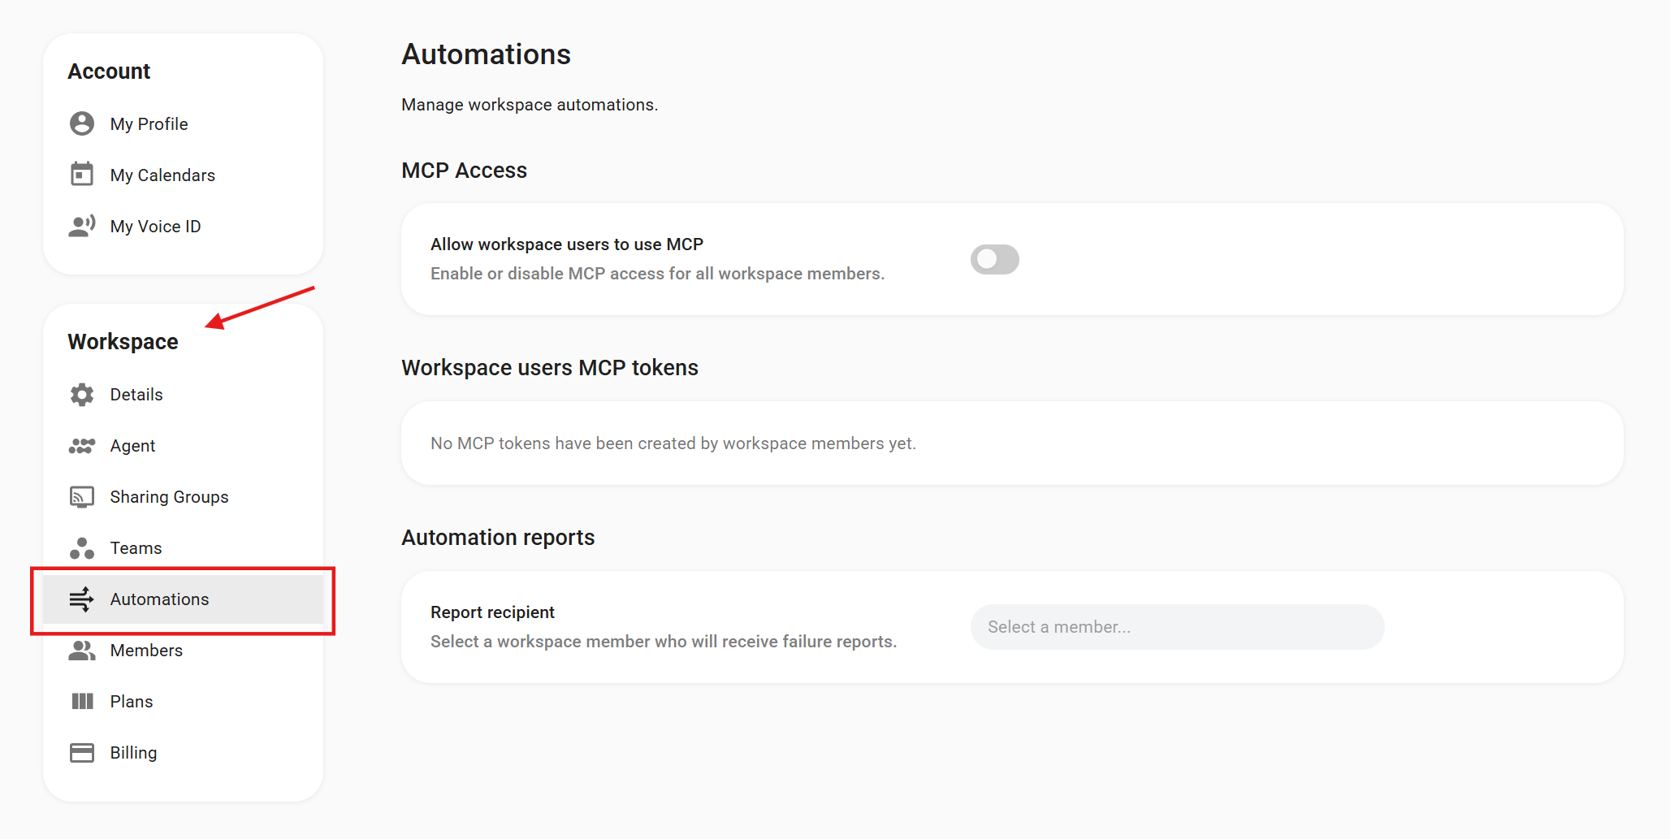Screen dimensions: 1670x839
Task: Click the Teams three-dot icon
Action: pyautogui.click(x=82, y=548)
